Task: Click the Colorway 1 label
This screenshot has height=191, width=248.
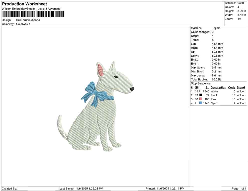Action: pos(23,24)
